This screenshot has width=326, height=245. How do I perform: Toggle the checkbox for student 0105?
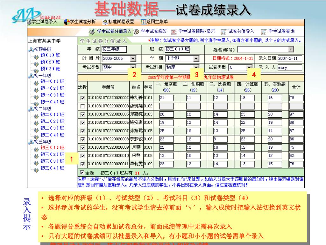[82, 131]
